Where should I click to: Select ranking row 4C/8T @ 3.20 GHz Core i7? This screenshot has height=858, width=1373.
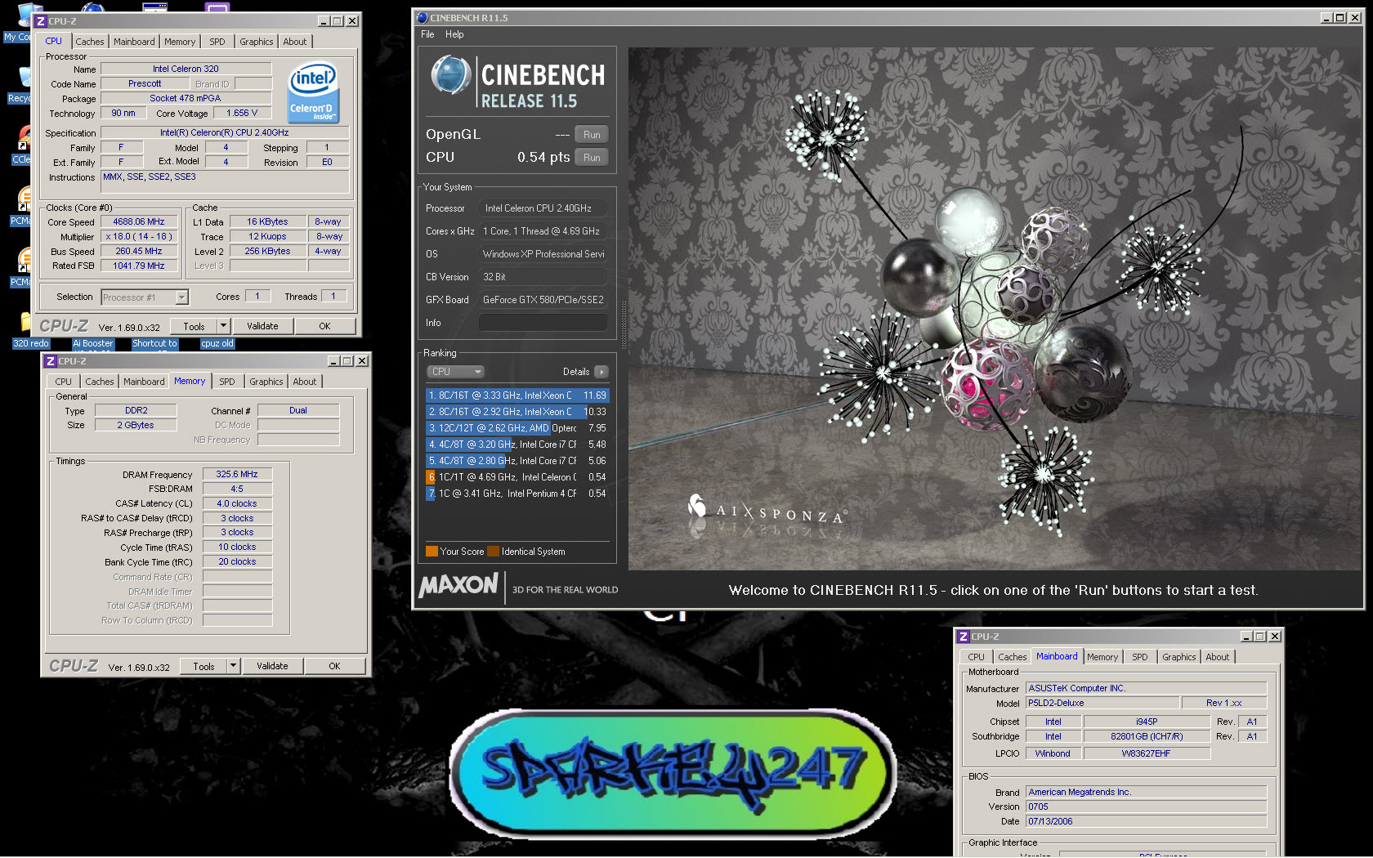(517, 445)
